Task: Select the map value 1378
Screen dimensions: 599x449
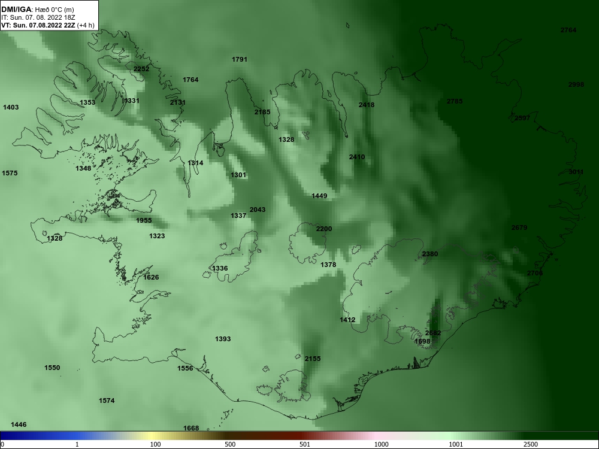Action: pos(328,265)
